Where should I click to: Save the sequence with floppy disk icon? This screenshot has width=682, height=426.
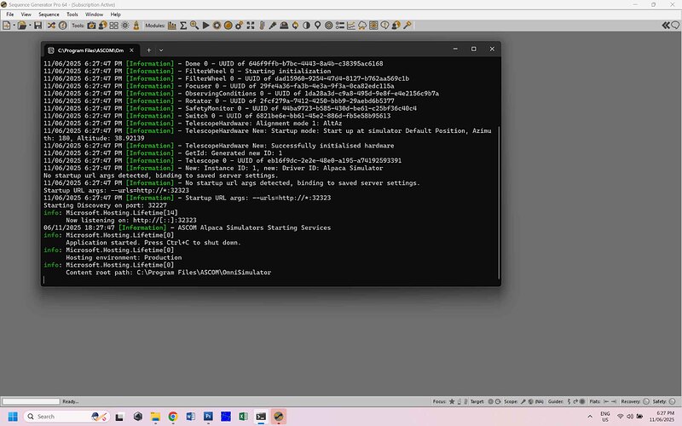coord(38,26)
